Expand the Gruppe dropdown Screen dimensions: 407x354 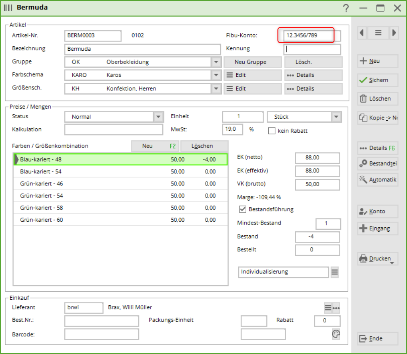217,62
